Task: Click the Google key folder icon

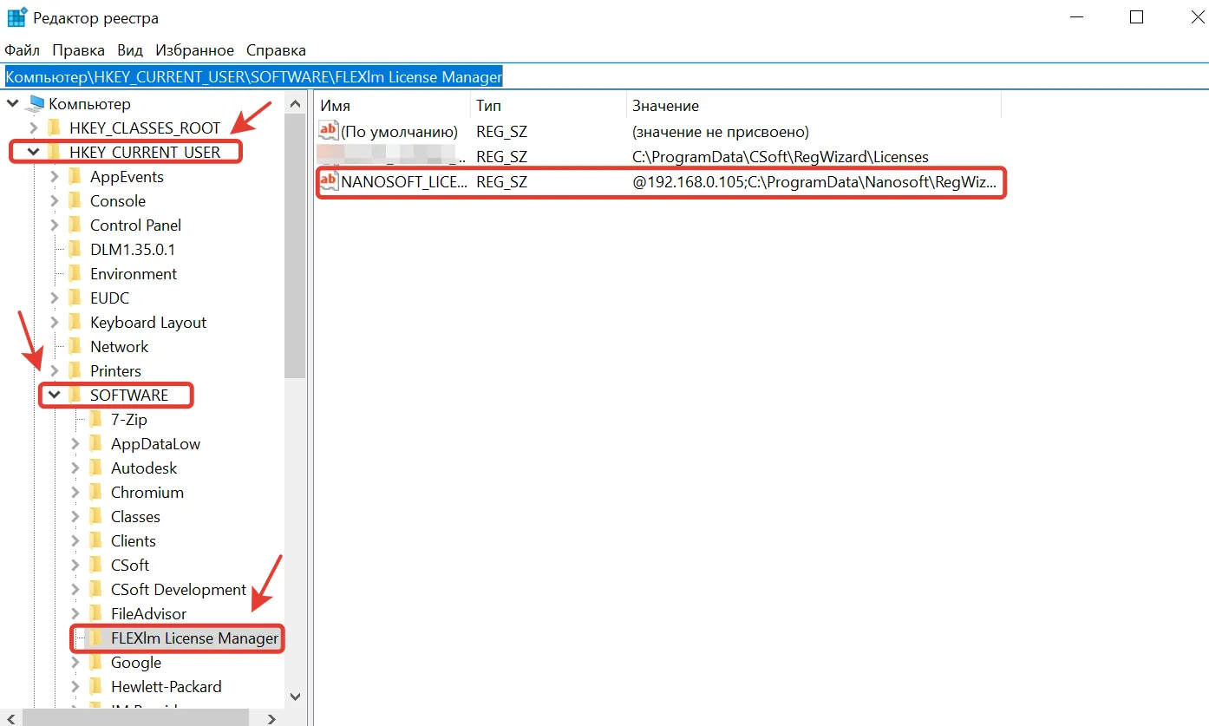Action: tap(96, 663)
